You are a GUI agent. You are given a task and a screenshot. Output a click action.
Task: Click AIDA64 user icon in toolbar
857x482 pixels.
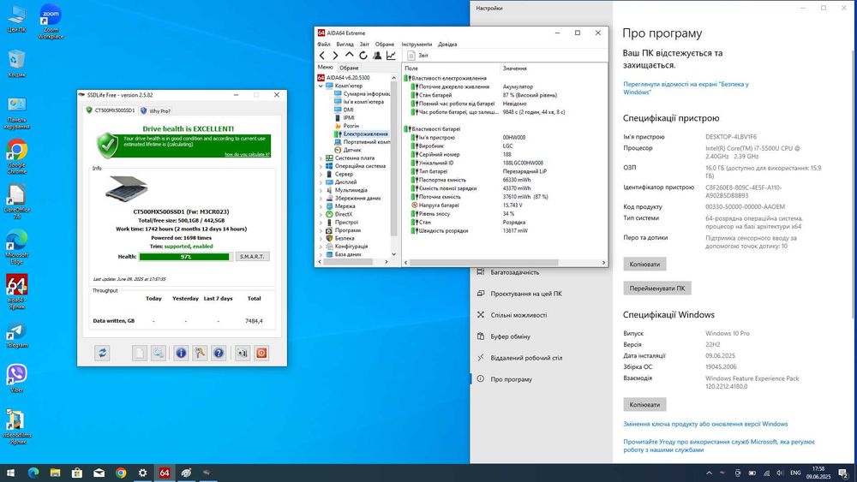pos(377,55)
